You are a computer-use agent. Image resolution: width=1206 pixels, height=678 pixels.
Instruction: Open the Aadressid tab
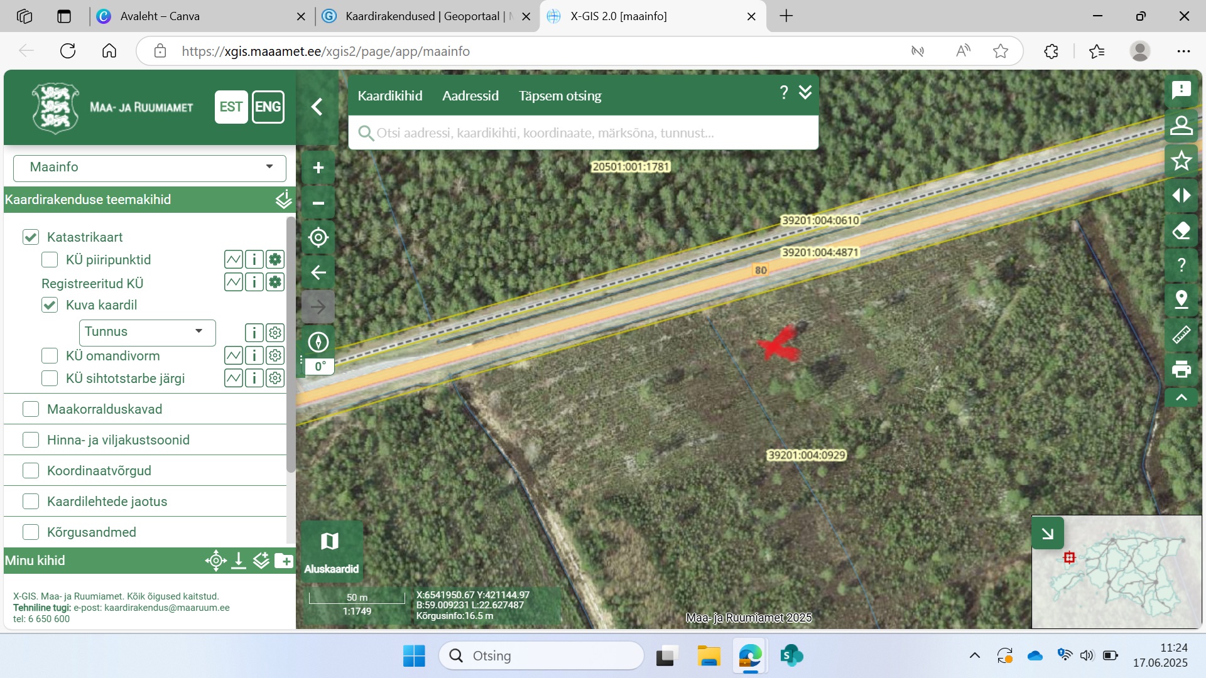tap(470, 96)
